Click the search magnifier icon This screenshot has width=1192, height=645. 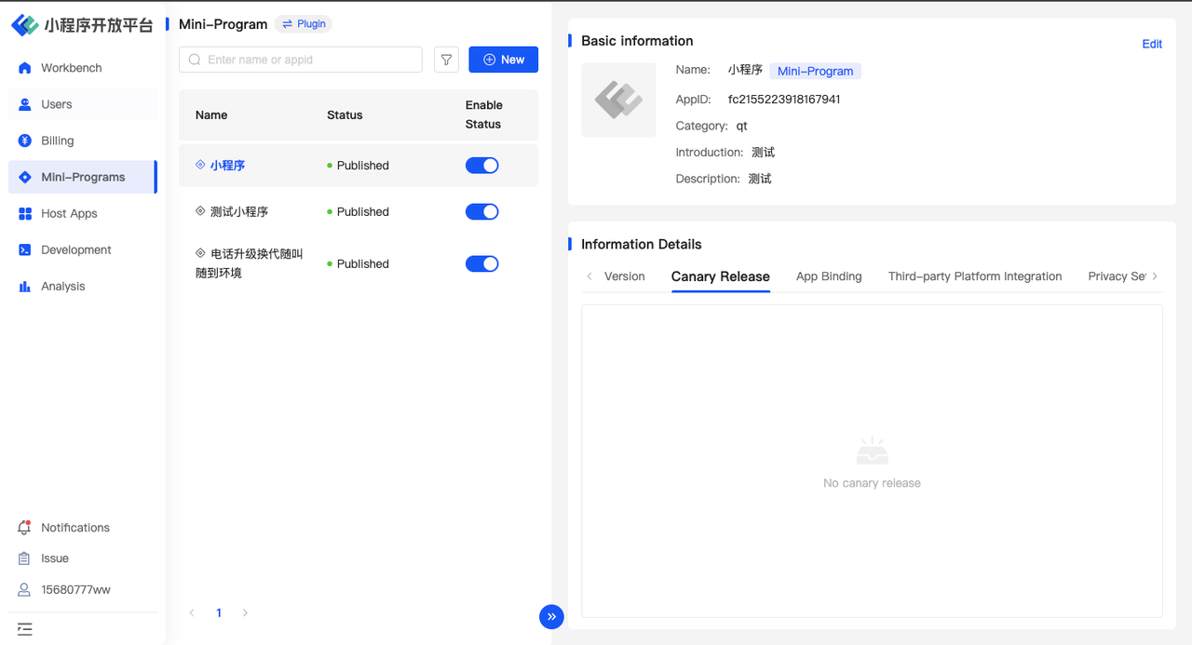(x=195, y=60)
